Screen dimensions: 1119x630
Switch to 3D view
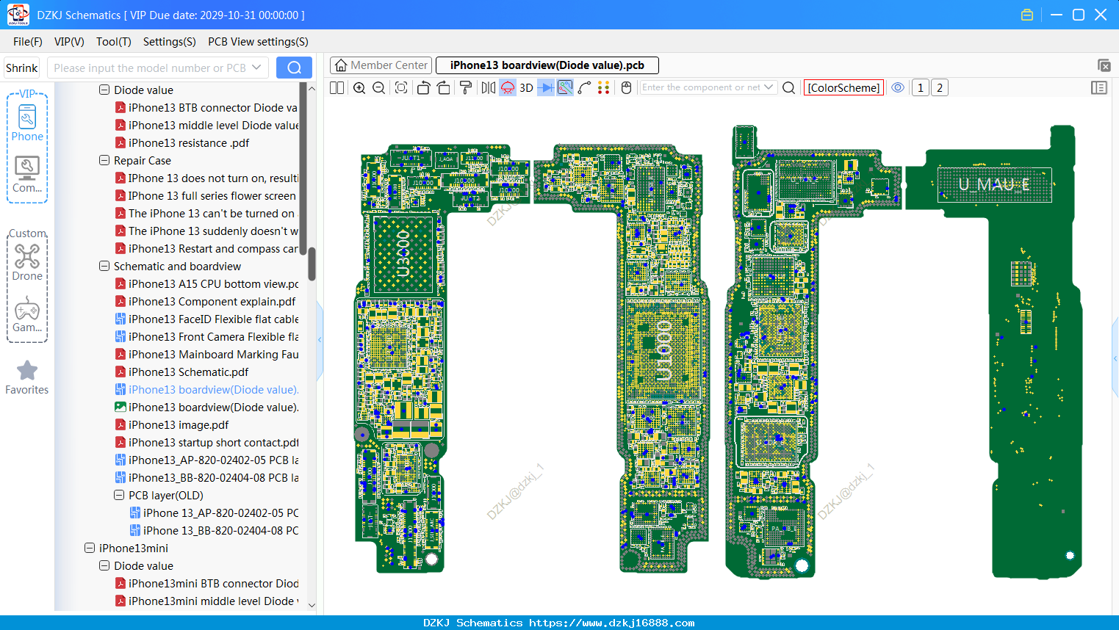pos(526,87)
